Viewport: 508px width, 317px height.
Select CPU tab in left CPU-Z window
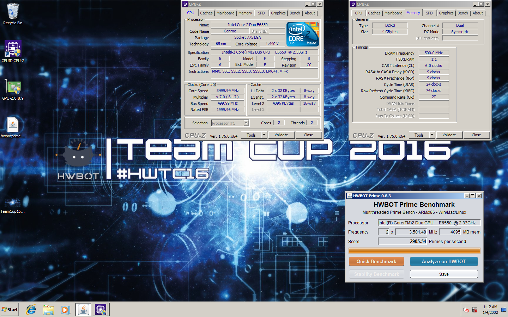point(190,13)
